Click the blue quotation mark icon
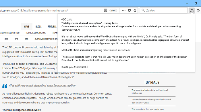The image size is (201, 112). point(5,86)
